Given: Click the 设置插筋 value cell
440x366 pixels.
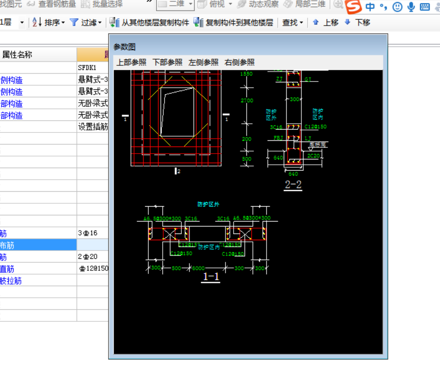Looking at the screenshot, I should pyautogui.click(x=92, y=127).
